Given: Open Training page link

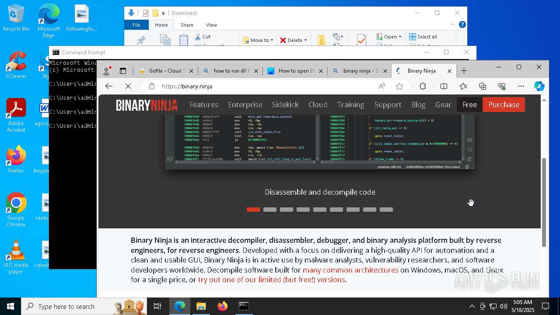Looking at the screenshot, I should point(350,105).
